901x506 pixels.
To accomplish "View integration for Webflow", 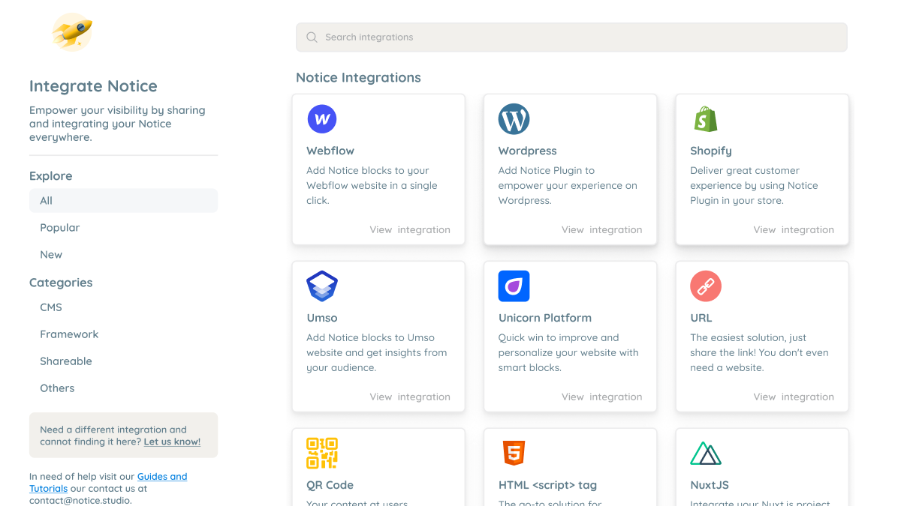I will click(410, 230).
